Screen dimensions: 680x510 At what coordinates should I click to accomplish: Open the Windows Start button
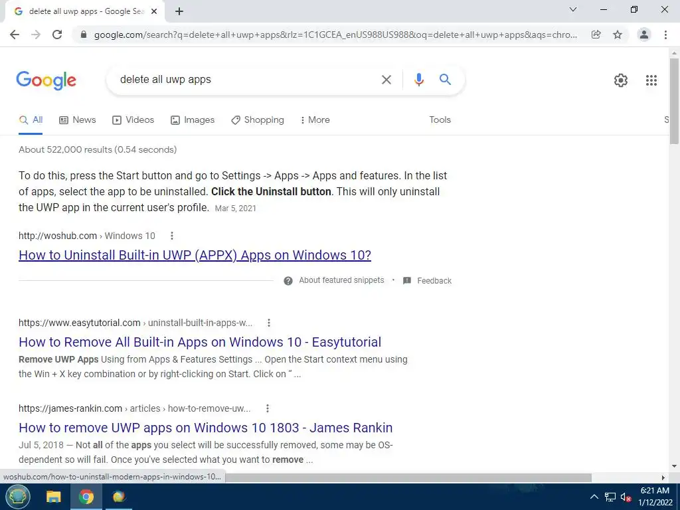17,497
